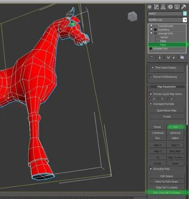Open the Utilities hammer tab
This screenshot has width=189, height=199.
tap(184, 7)
